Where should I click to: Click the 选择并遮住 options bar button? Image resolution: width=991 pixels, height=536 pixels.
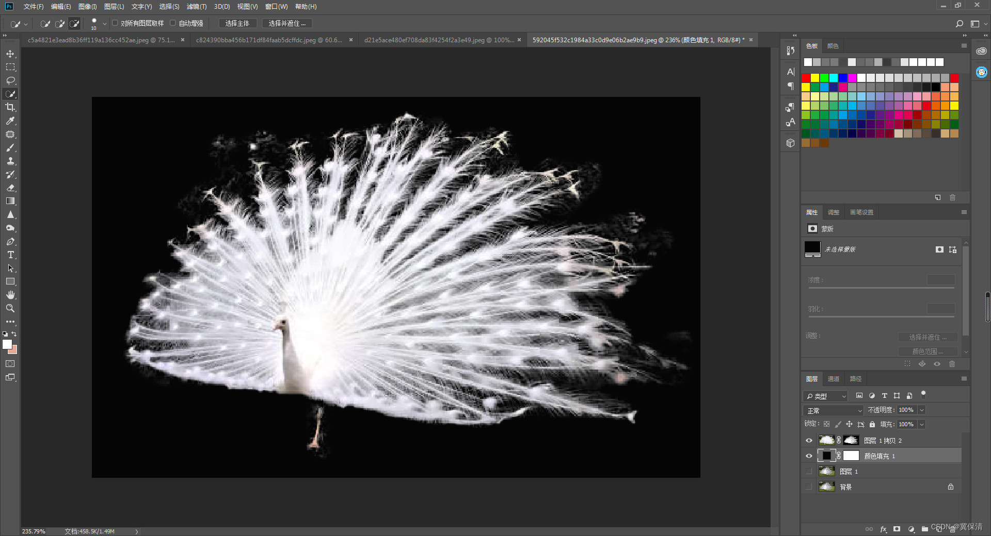pos(287,23)
